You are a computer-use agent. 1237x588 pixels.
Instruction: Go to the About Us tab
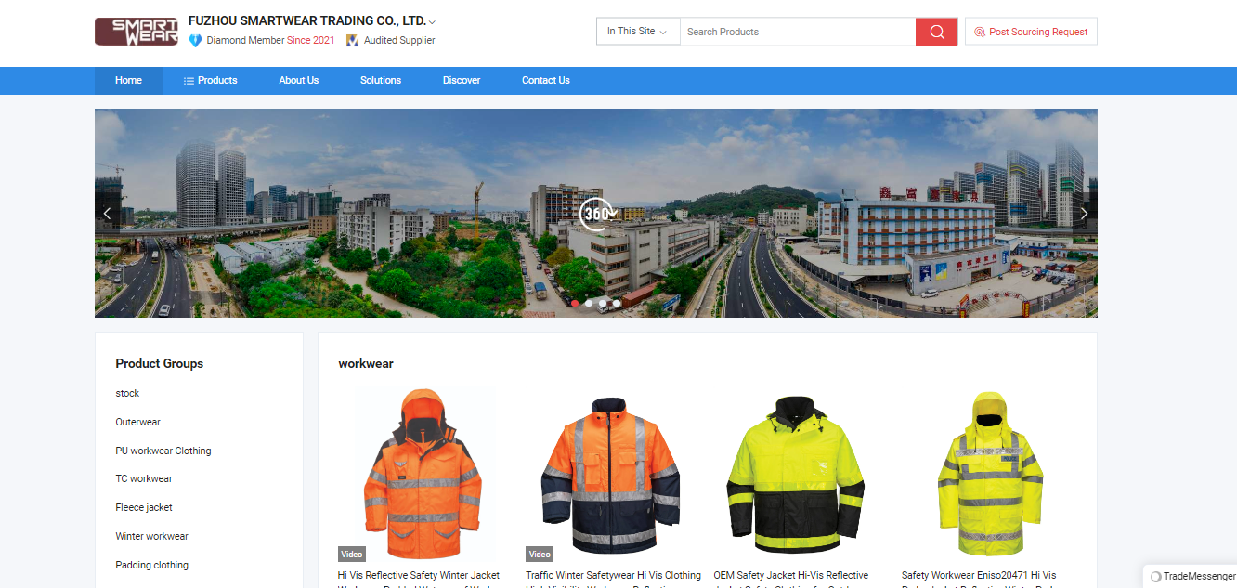[298, 81]
